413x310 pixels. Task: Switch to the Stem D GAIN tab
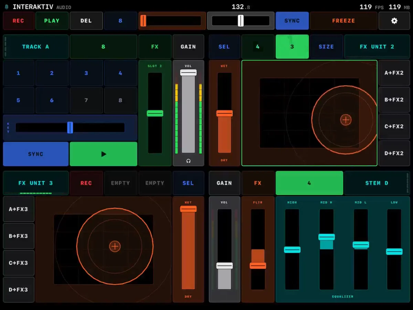(x=224, y=183)
